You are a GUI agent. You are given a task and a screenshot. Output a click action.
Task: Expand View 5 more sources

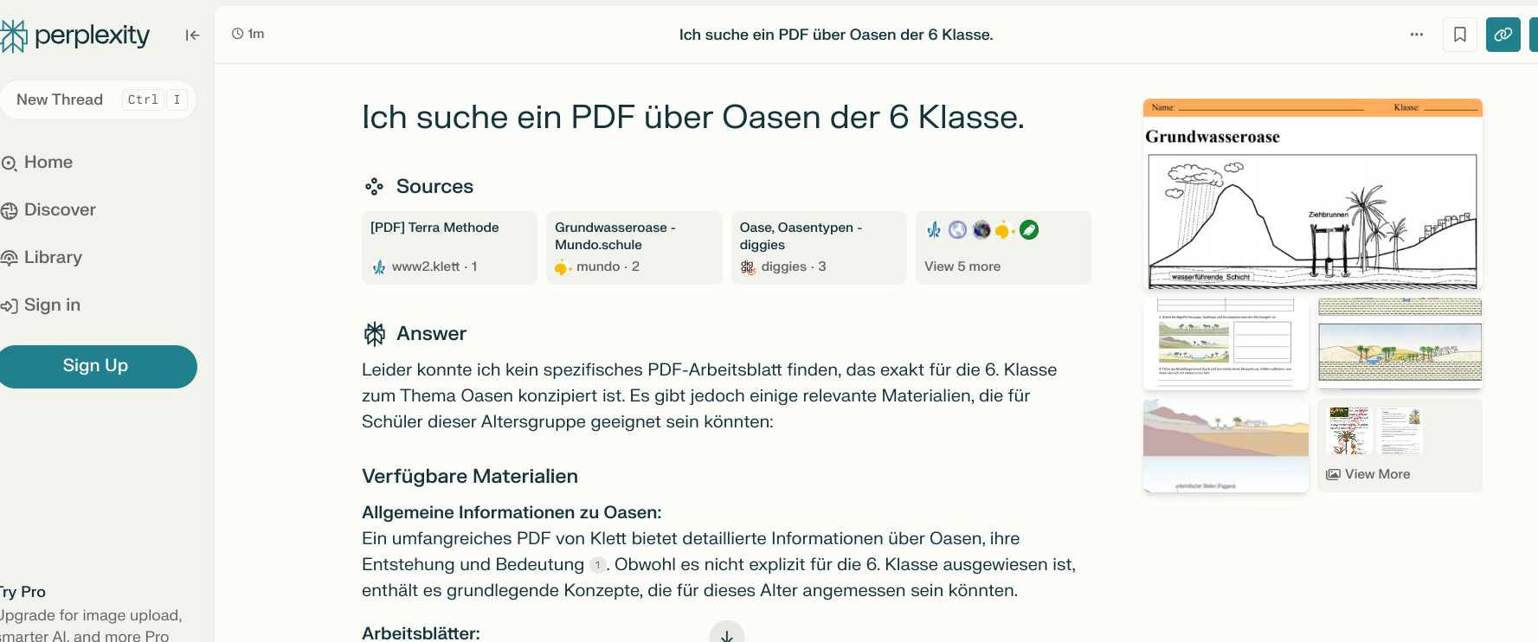[1002, 247]
